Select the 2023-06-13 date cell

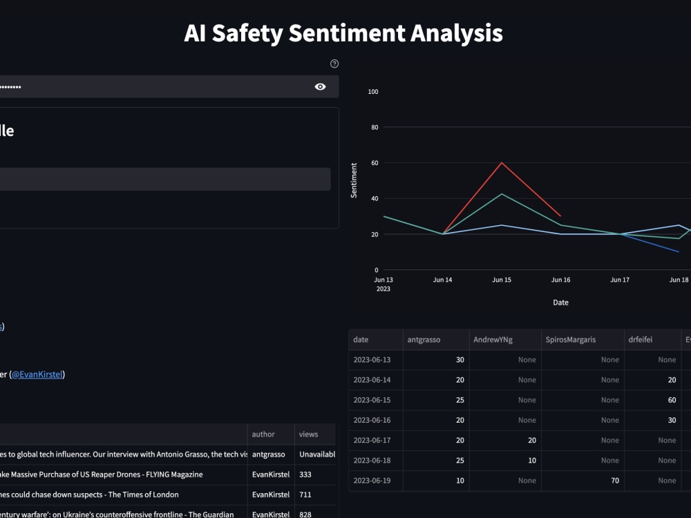click(x=375, y=360)
